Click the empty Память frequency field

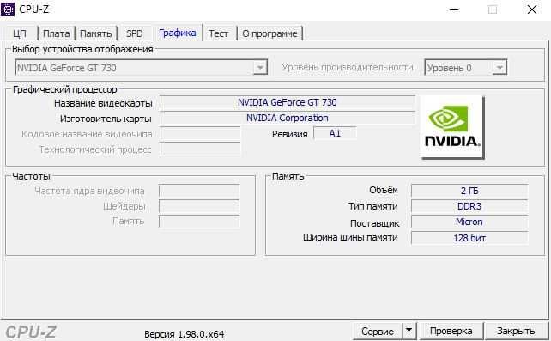click(199, 222)
